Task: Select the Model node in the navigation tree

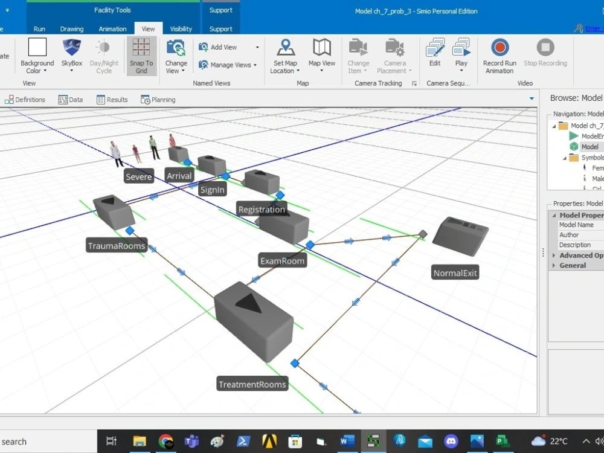Action: click(x=590, y=146)
